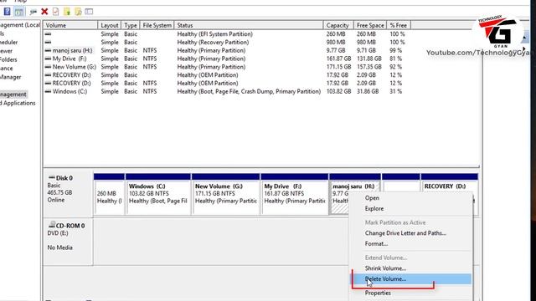The width and height of the screenshot is (536, 301).
Task: Sort by the Status column header
Action: (249, 25)
